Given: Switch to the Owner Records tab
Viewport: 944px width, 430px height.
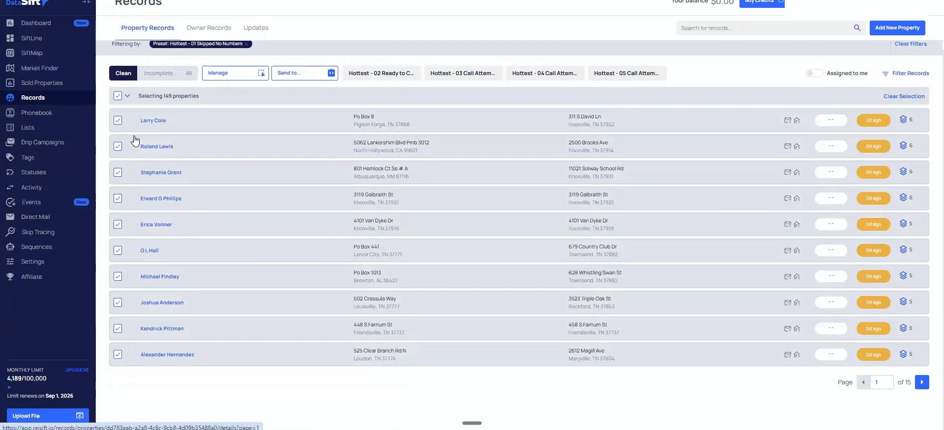Looking at the screenshot, I should point(208,28).
